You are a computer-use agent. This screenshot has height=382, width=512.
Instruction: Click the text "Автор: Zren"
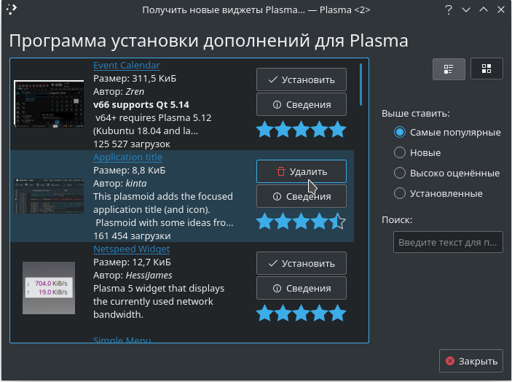point(119,92)
